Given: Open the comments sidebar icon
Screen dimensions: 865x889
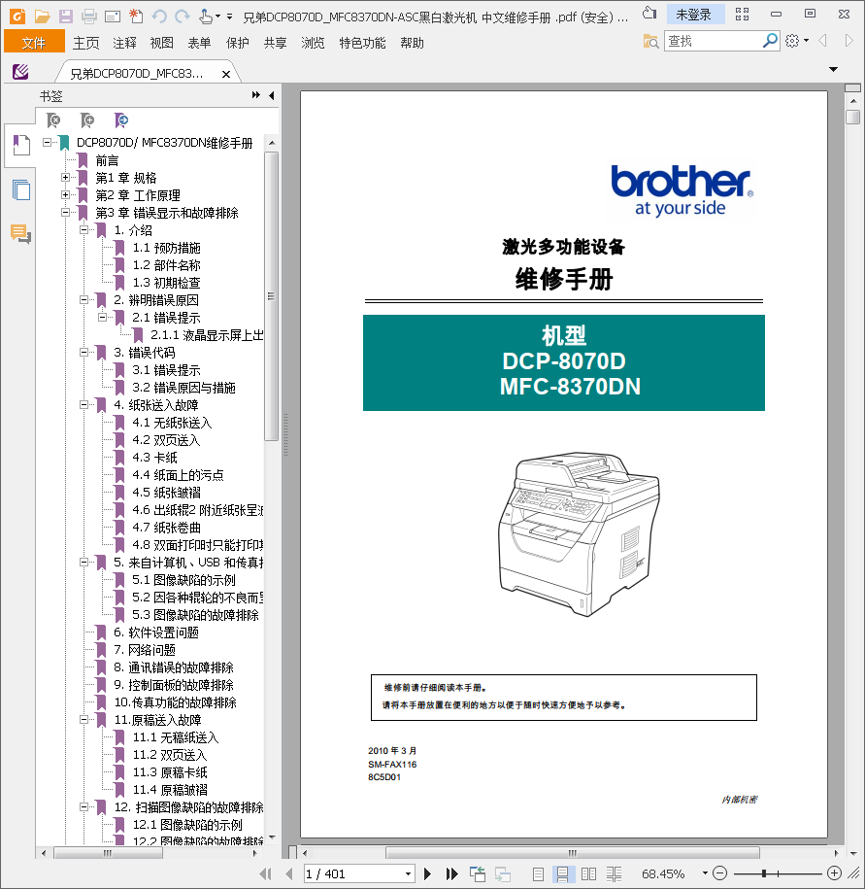Looking at the screenshot, I should pos(21,233).
